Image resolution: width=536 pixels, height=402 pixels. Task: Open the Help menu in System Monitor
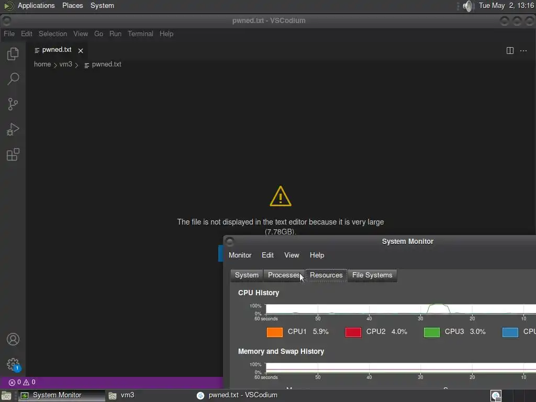(x=317, y=255)
